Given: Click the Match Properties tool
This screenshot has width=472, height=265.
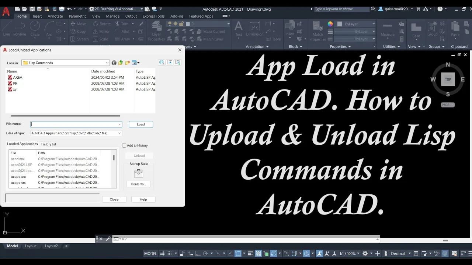Looking at the screenshot, I should click(x=318, y=31).
